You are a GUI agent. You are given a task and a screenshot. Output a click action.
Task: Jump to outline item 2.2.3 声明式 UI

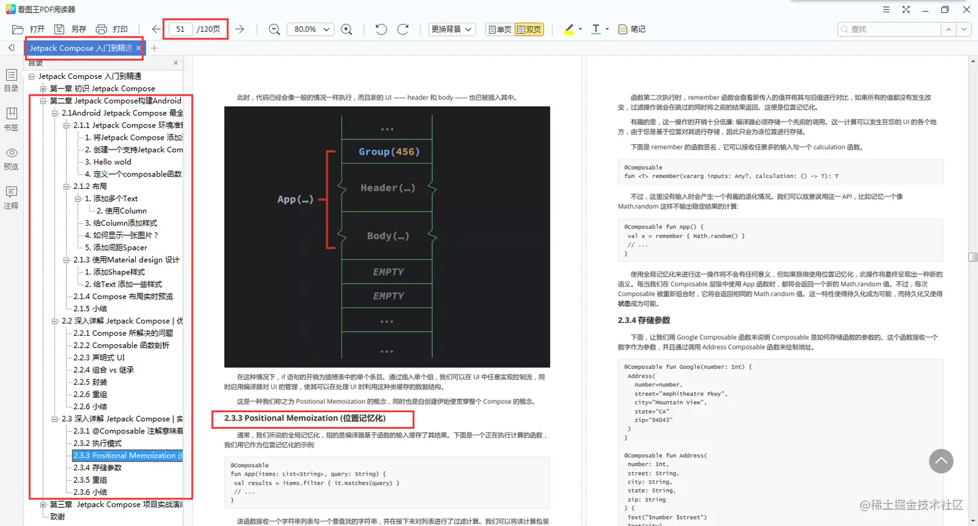coord(99,358)
